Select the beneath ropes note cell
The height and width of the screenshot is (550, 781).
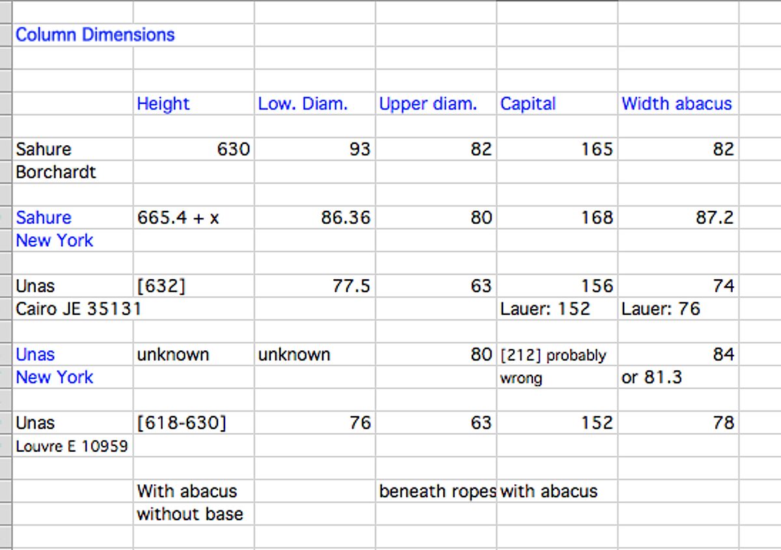pyautogui.click(x=437, y=492)
